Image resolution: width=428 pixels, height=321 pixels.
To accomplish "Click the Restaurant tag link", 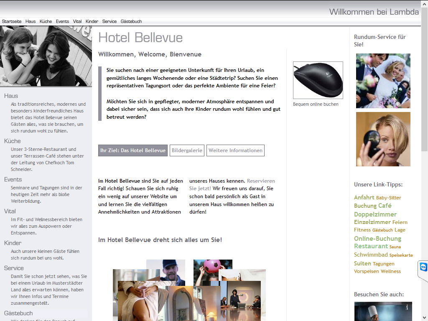I will 371,246.
